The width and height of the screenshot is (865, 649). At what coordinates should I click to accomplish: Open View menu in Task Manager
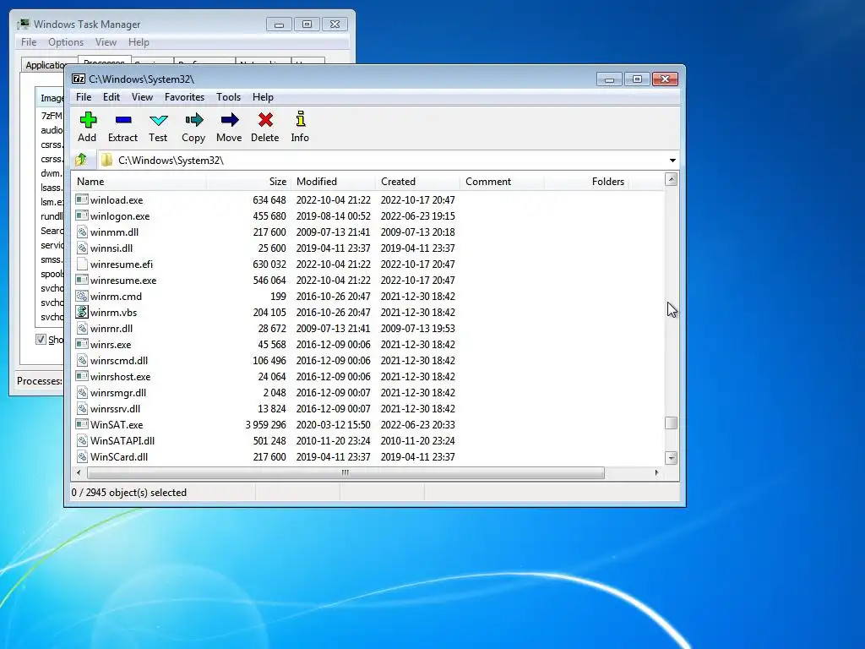[106, 42]
